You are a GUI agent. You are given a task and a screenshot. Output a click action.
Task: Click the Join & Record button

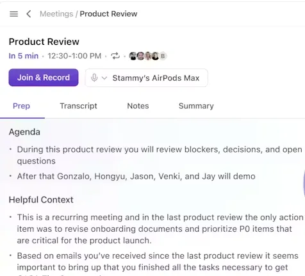44,77
